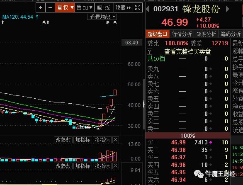The height and width of the screenshot is (185, 243).
Task: Open the 复权 dropdown
Action: (x=65, y=7)
